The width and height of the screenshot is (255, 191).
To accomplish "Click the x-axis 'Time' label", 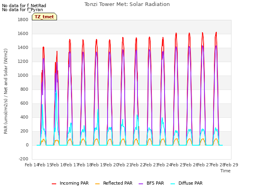I will click(226, 171).
